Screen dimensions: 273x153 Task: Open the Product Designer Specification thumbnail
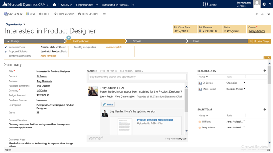tap(125, 127)
